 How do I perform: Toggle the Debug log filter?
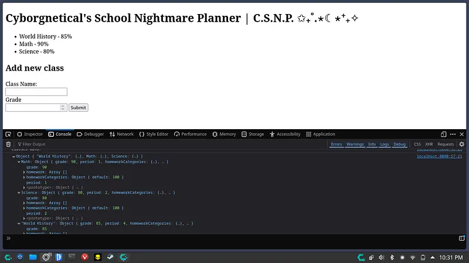tap(399, 144)
